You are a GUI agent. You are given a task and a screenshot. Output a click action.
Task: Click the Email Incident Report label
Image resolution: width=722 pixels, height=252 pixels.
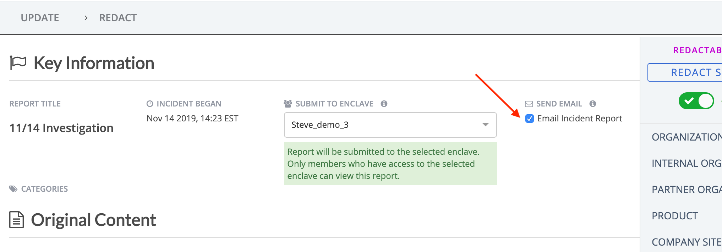click(x=579, y=119)
